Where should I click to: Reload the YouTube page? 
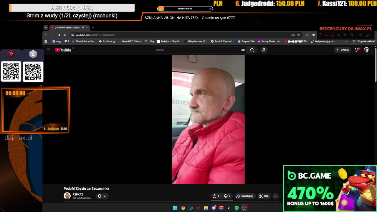point(59,35)
